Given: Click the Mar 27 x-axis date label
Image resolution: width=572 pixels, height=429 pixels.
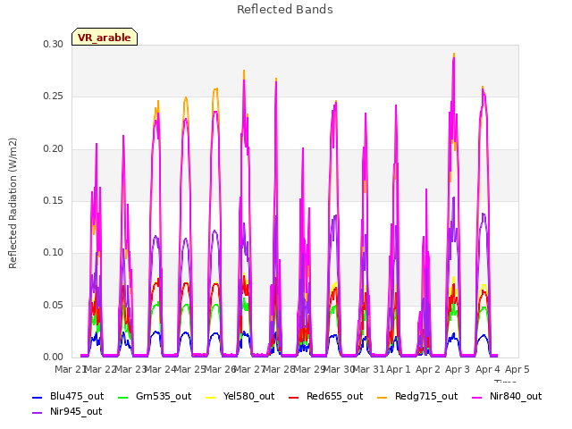Looking at the screenshot, I should [249, 369].
